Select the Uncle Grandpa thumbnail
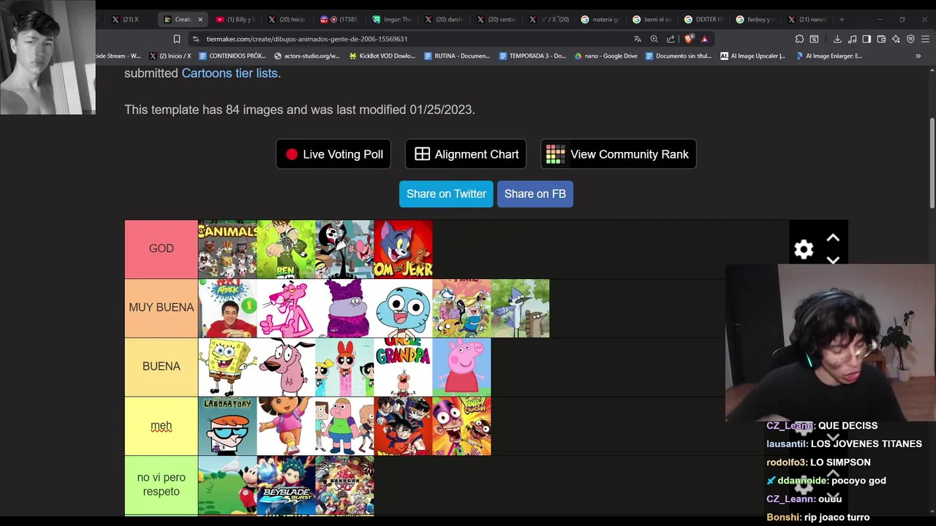Screen dimensions: 936x526 click(403, 367)
